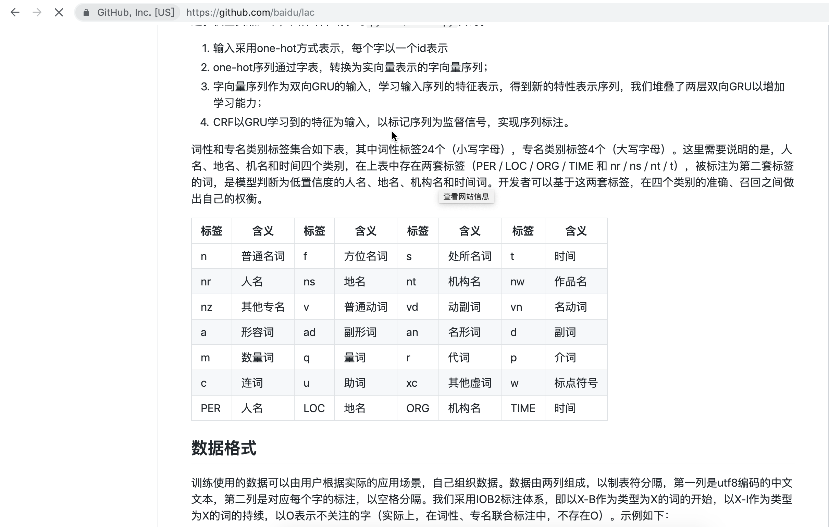Click the browser back arrow
This screenshot has width=829, height=527.
[x=15, y=13]
